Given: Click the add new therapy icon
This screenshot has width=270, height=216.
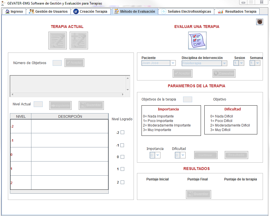Looking at the screenshot, I should [79, 40].
